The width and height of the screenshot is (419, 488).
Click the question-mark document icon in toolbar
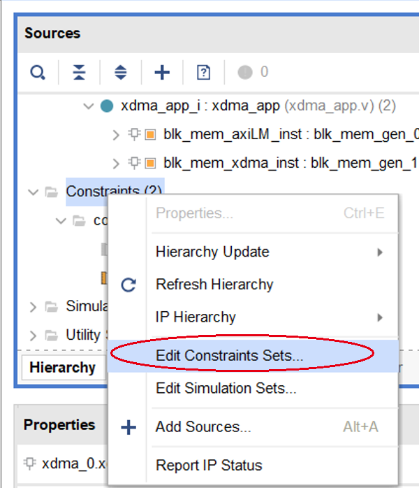click(x=203, y=72)
